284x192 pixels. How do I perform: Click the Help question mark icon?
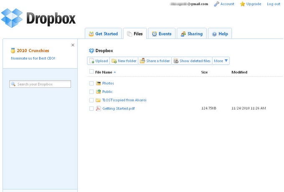(214, 34)
